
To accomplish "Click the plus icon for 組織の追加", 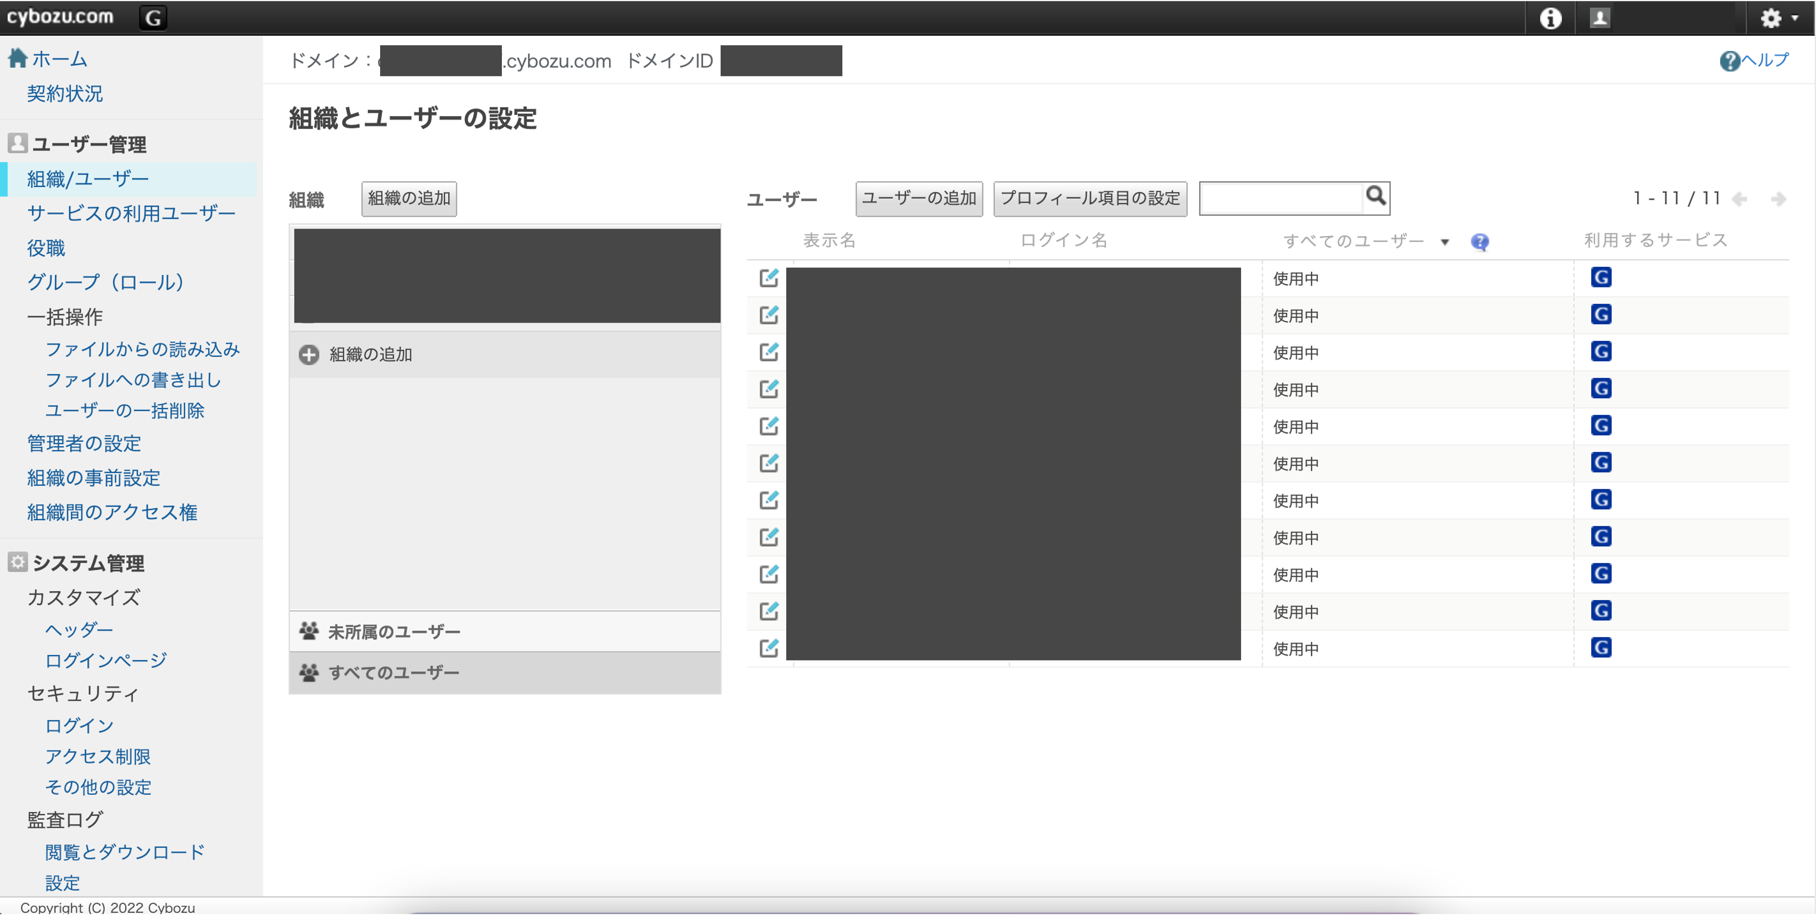I will point(309,354).
